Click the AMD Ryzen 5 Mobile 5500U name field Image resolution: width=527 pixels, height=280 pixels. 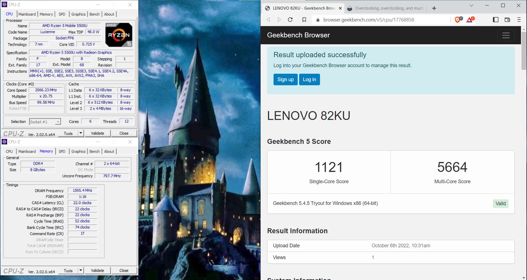pos(65,26)
